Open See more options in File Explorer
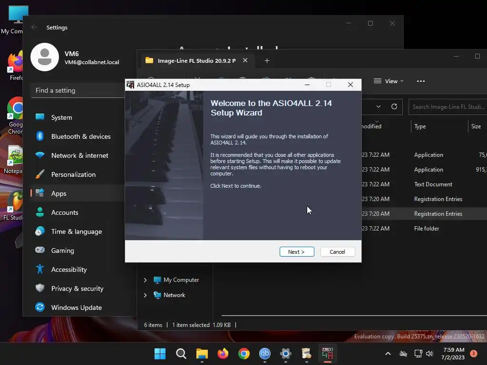This screenshot has width=487, height=365. point(421,81)
